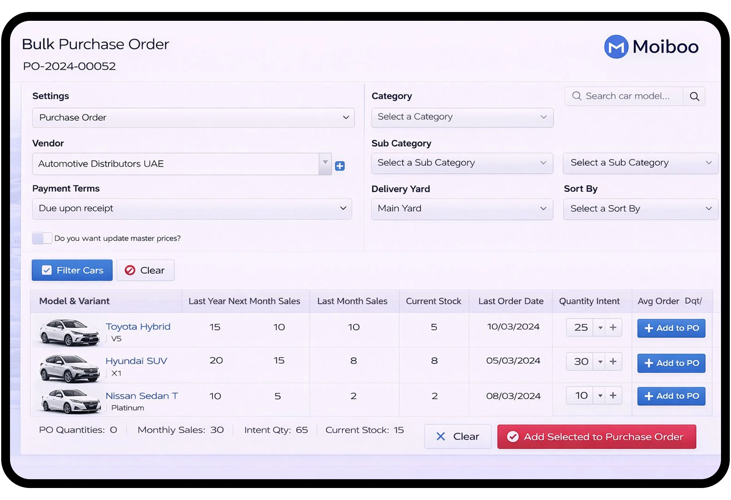The width and height of the screenshot is (731, 500).
Task: Click the date 05/03/2024
Action: pos(513,361)
